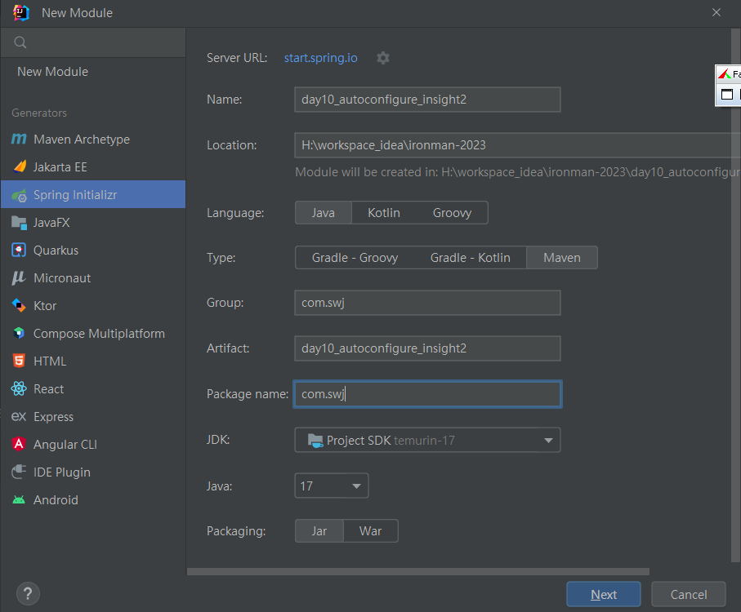This screenshot has width=741, height=612.
Task: Open the JDK Project SDK dropdown
Action: pyautogui.click(x=427, y=440)
